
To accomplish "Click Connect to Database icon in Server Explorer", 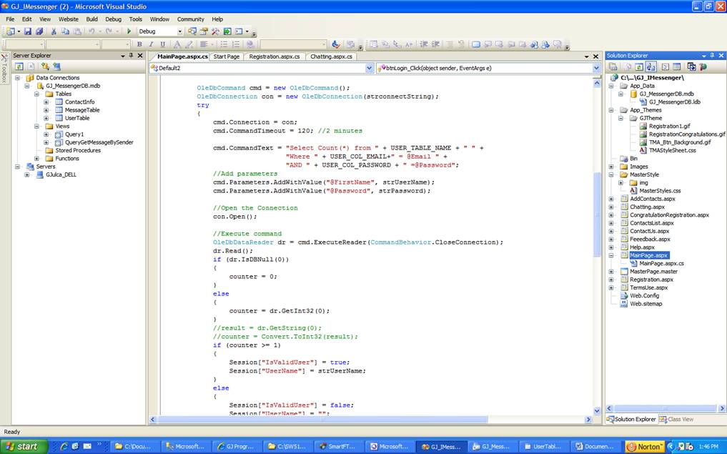I will 44,66.
